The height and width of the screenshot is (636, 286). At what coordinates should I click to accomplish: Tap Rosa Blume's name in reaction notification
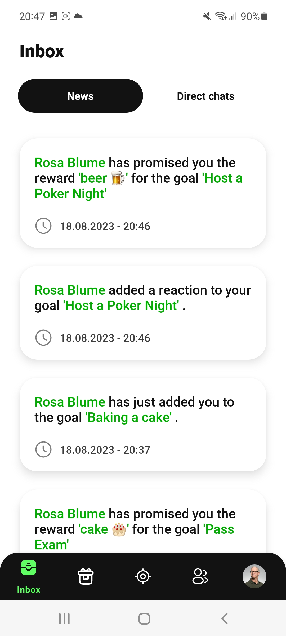pos(70,290)
